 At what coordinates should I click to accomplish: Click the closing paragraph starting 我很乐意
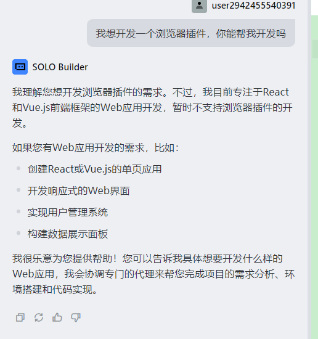153,274
